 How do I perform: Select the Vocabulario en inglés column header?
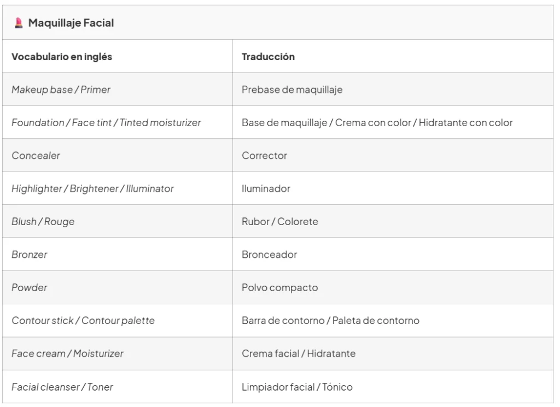(x=62, y=57)
